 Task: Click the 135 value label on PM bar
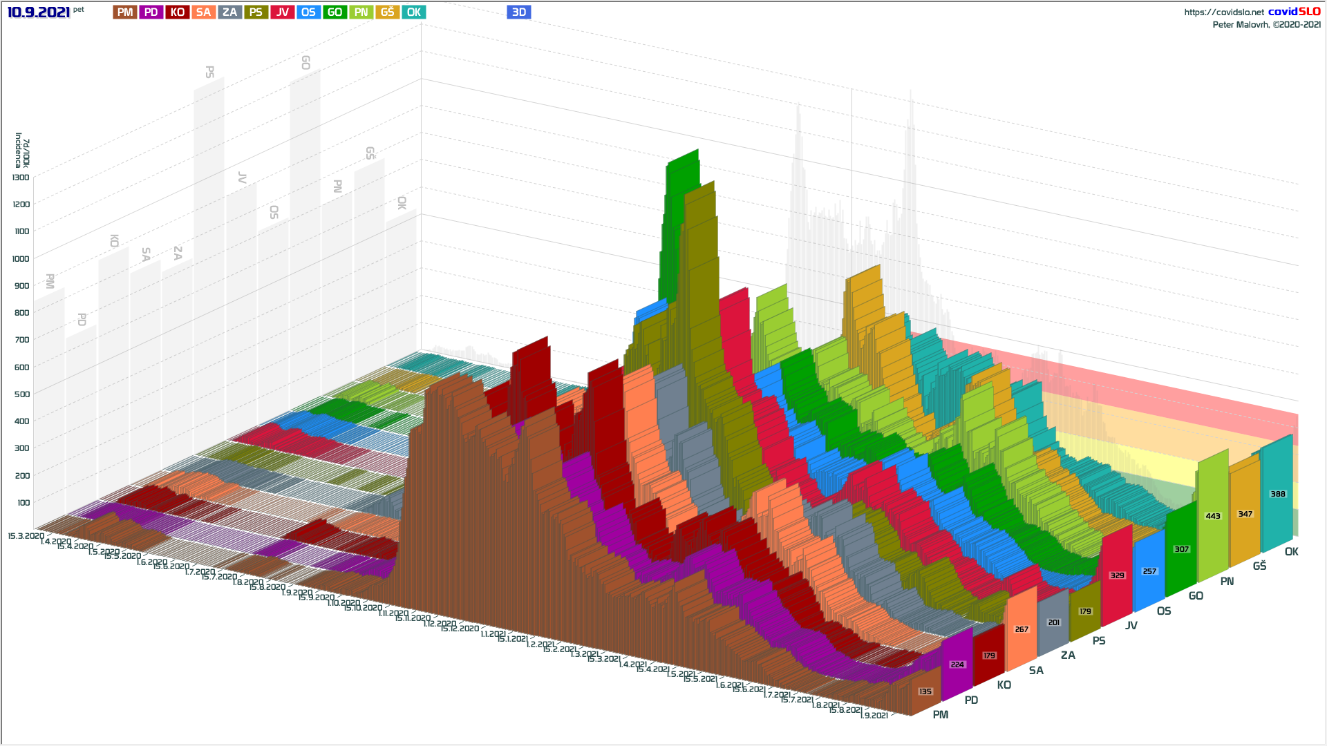[925, 691]
